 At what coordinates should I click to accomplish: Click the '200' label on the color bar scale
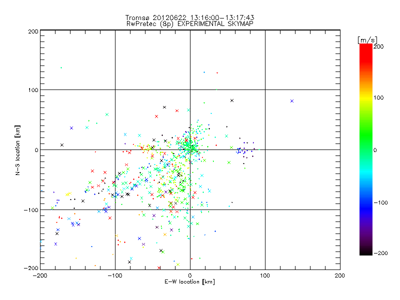click(378, 46)
